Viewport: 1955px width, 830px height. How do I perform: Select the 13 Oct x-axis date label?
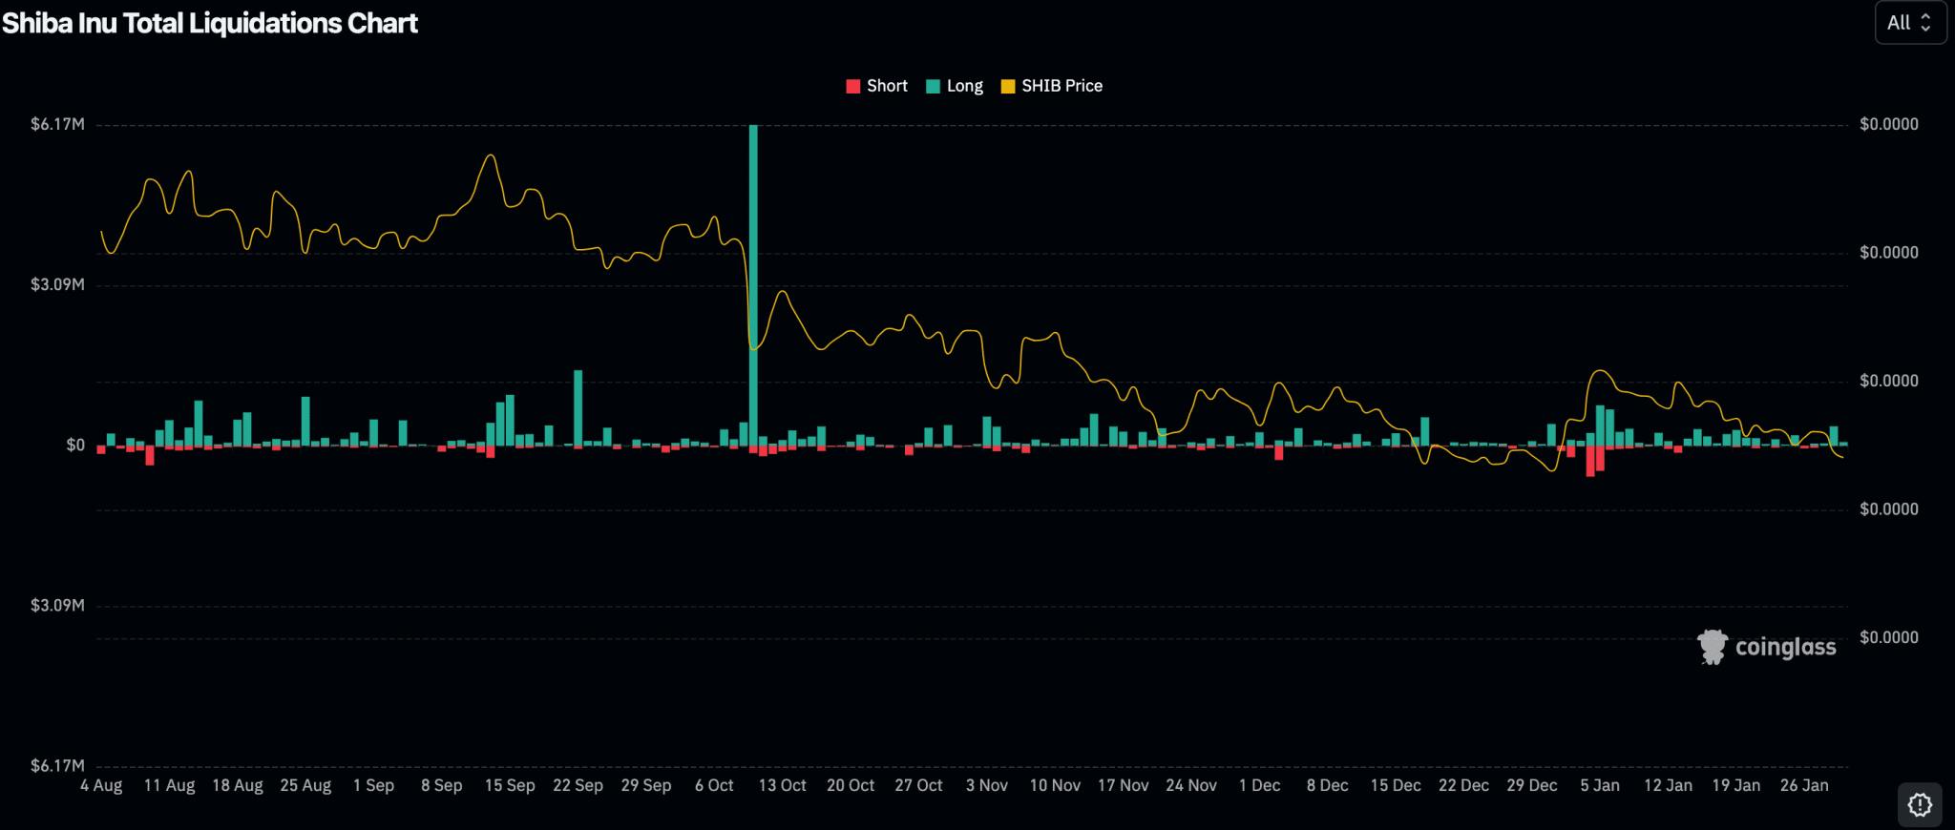coord(782,785)
